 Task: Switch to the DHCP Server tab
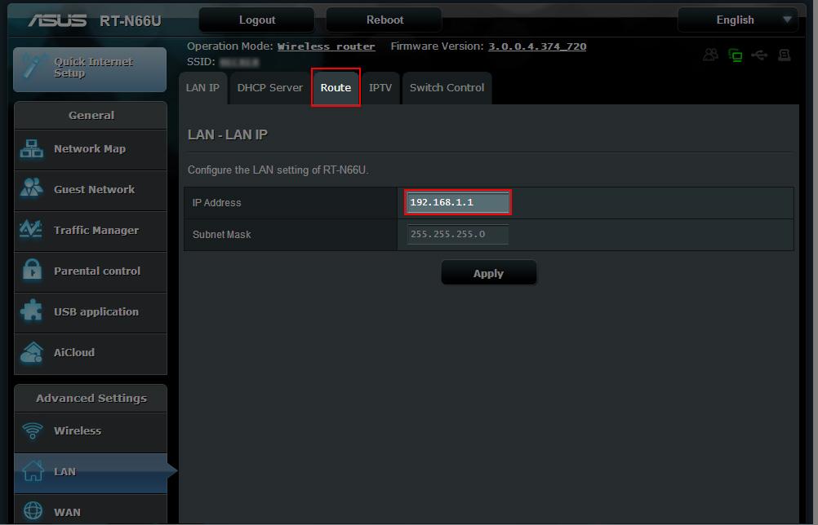[269, 88]
